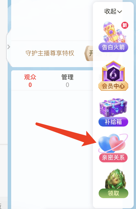Click the 告白火箭 purple label
The width and height of the screenshot is (136, 209).
113,47
